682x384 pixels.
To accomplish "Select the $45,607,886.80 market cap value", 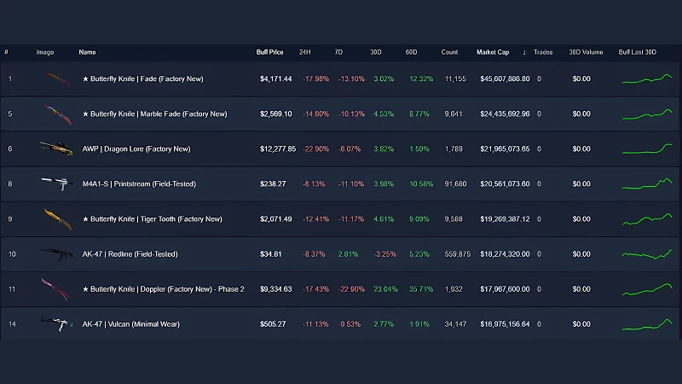I will (x=505, y=79).
